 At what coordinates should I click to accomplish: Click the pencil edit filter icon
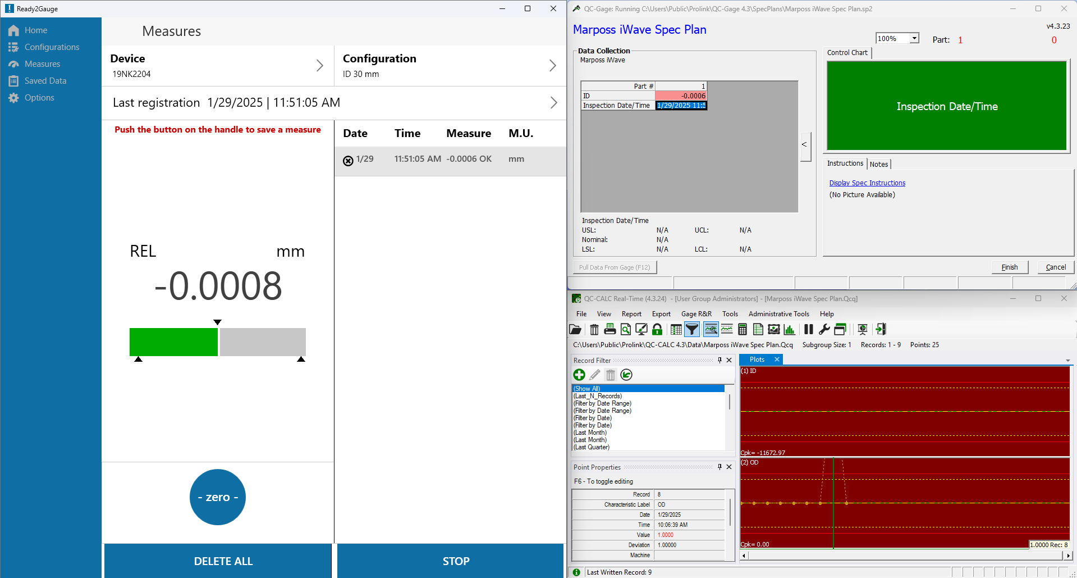tap(595, 375)
